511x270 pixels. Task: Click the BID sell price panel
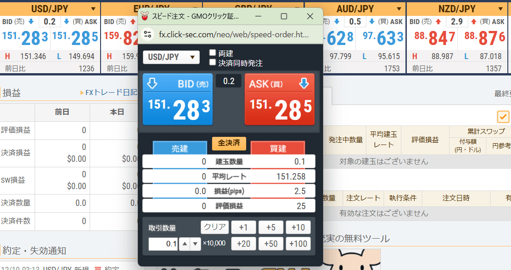point(178,99)
